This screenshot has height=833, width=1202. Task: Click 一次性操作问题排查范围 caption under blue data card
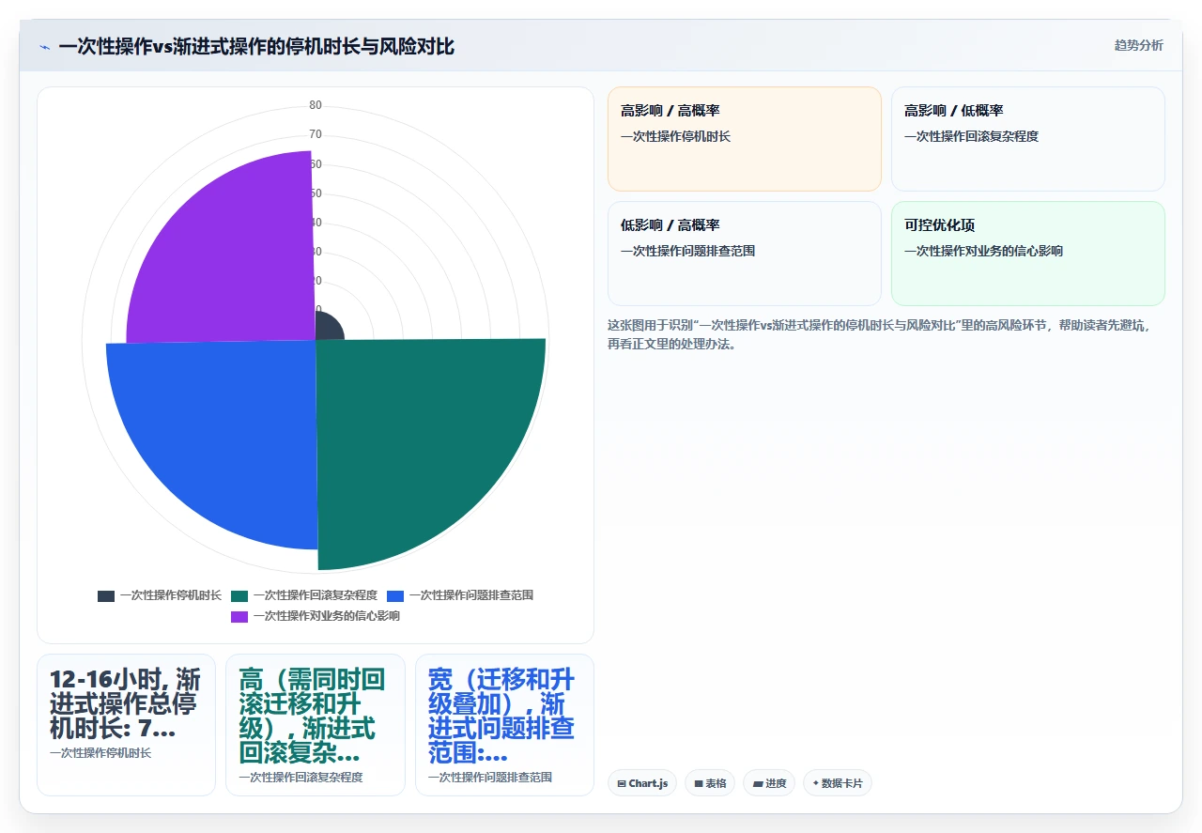(490, 778)
